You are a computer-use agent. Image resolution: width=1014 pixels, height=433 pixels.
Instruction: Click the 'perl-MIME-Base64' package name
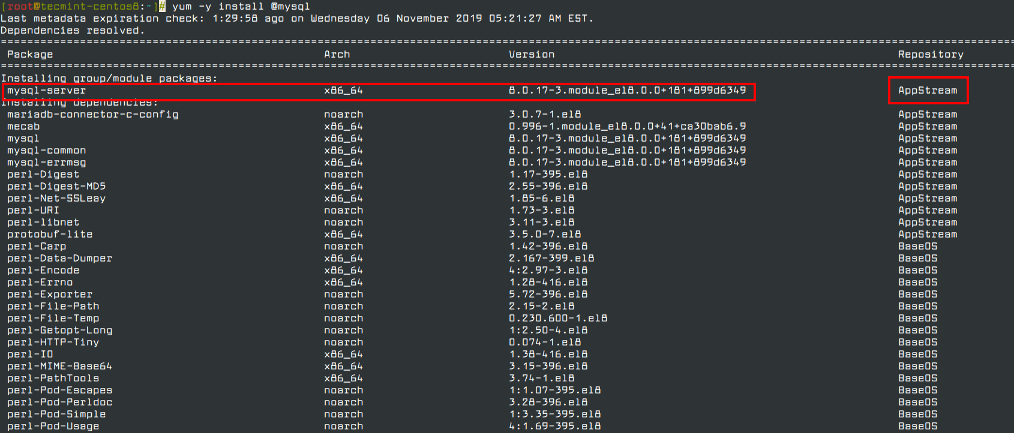(60, 366)
